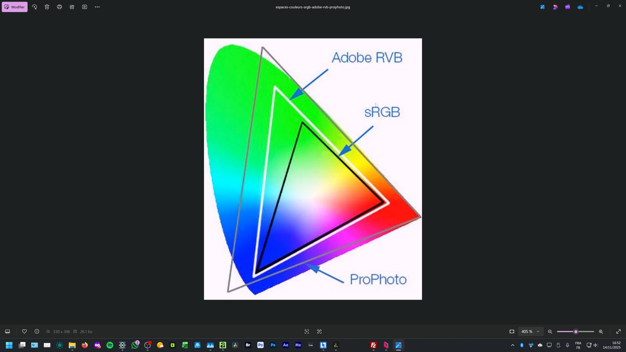Enter full screen with the expand arrows icon

coord(619,332)
